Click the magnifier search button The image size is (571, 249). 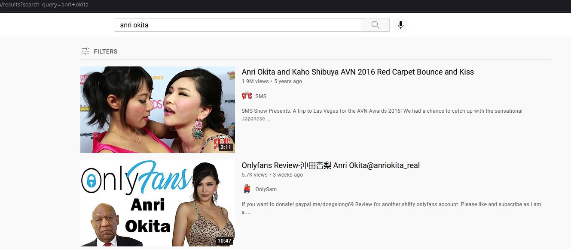pos(376,25)
